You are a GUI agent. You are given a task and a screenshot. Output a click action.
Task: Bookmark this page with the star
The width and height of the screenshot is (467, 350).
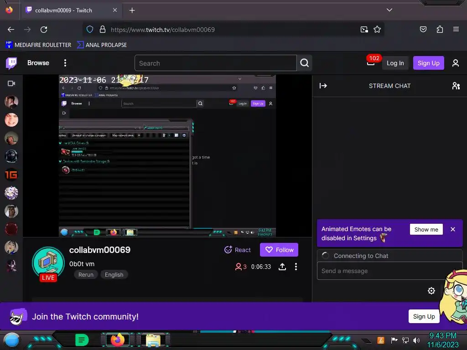[377, 30]
